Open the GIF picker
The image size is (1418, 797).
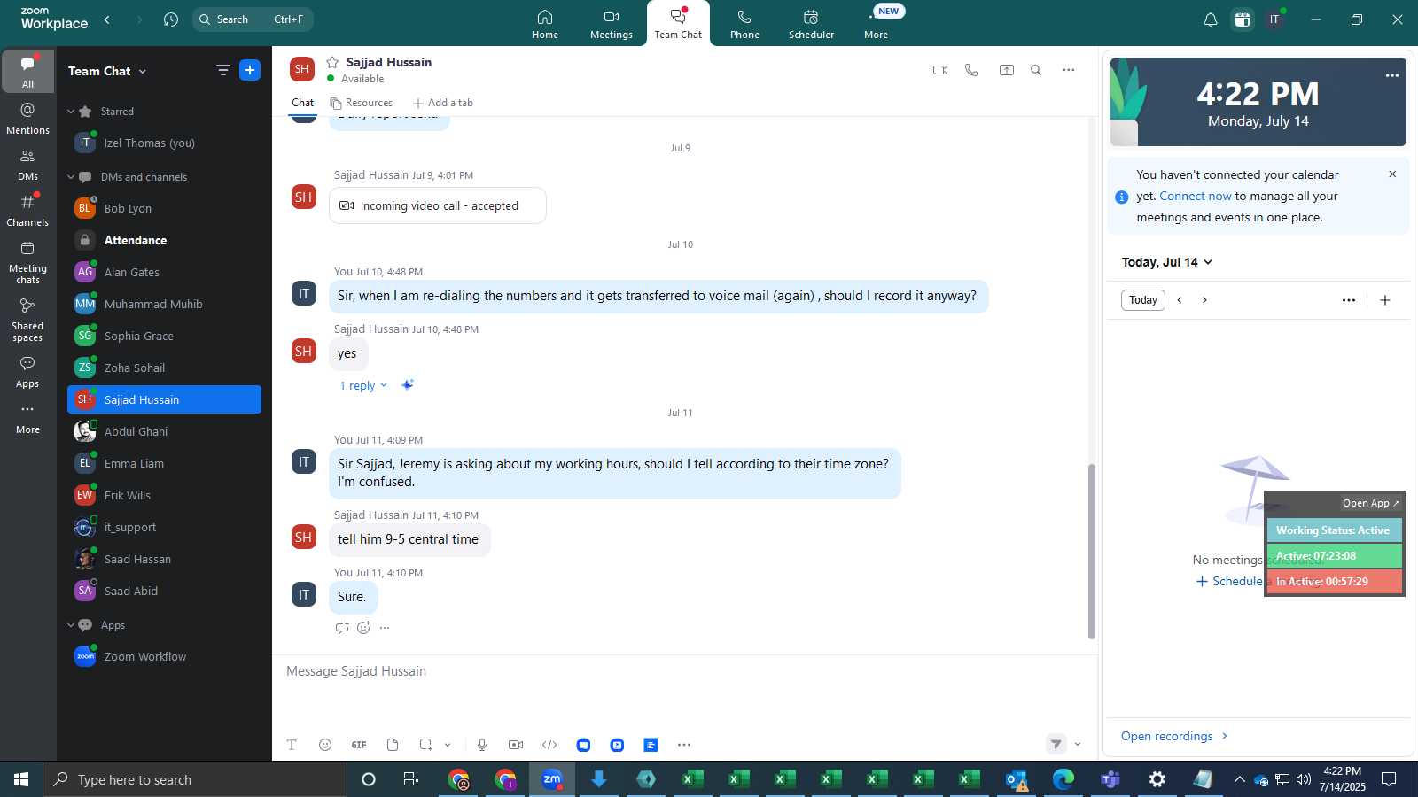coord(359,745)
